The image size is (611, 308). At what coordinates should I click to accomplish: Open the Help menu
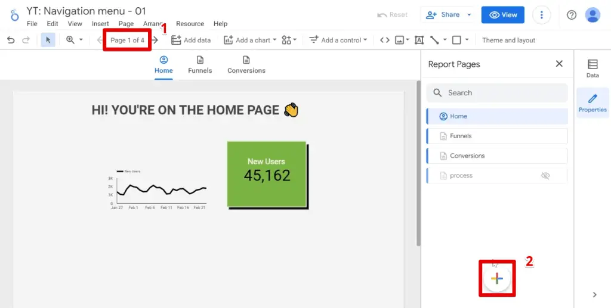tap(220, 24)
